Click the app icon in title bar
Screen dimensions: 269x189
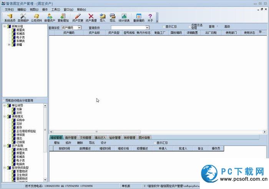coord(3,3)
